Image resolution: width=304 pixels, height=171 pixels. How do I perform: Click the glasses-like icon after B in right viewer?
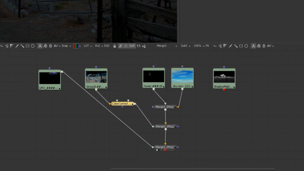(x=269, y=46)
